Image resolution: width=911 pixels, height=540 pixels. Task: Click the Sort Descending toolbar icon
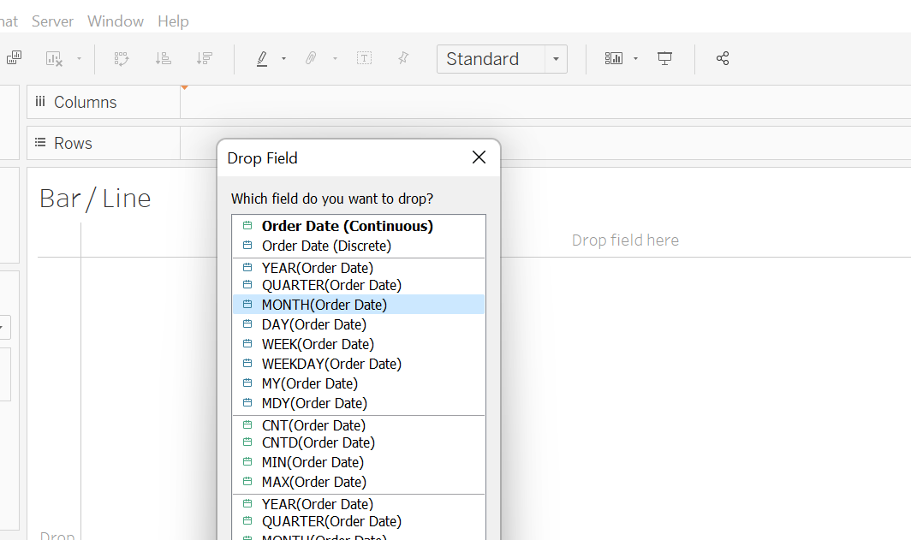click(204, 58)
